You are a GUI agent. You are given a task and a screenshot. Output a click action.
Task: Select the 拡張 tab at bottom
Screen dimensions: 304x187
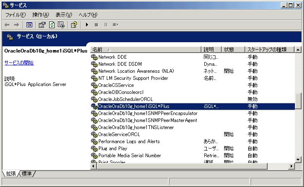pos(10,173)
